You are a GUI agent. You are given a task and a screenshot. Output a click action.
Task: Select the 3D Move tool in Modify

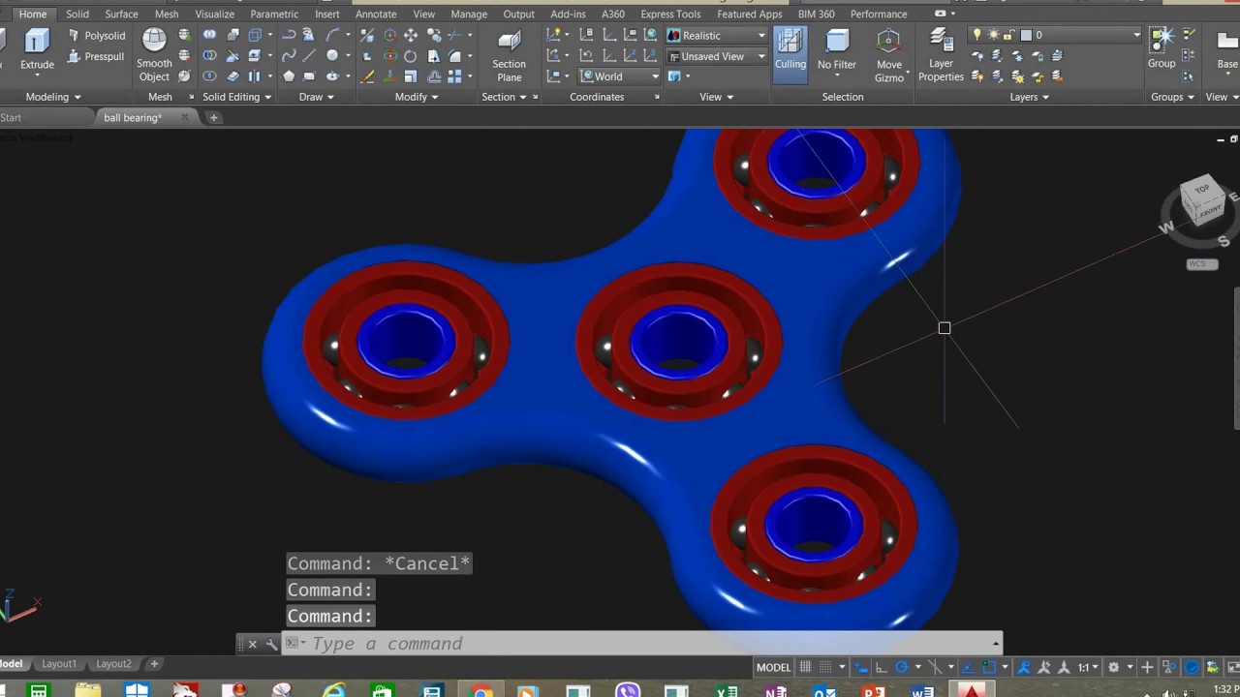[389, 35]
